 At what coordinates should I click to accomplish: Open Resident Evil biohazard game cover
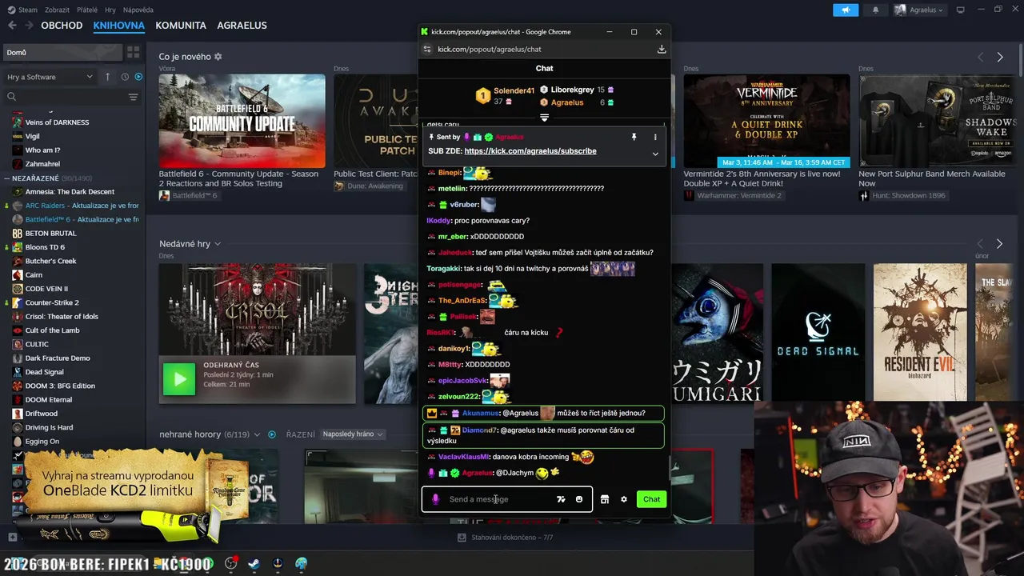click(920, 332)
